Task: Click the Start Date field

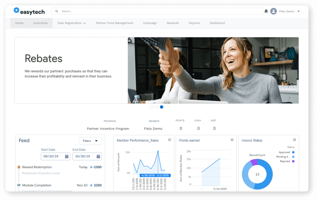Action: (x=55, y=157)
